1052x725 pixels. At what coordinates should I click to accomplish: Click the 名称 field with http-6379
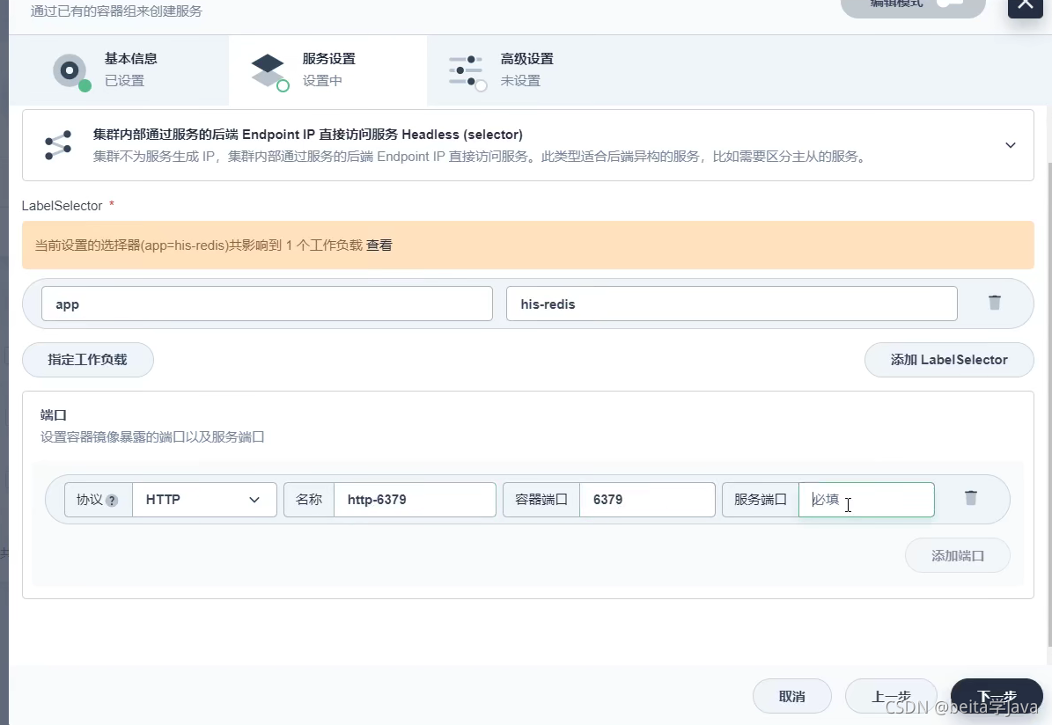click(415, 500)
